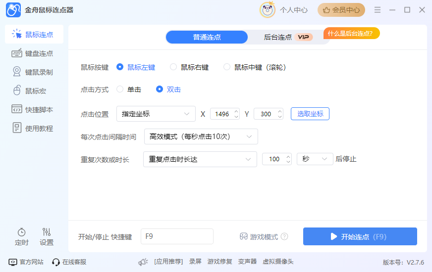The width and height of the screenshot is (432, 272).
Task: Select the 双击 click mode radio
Action: 160,89
